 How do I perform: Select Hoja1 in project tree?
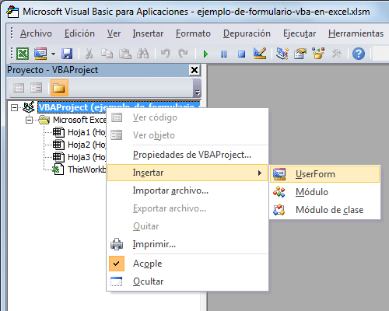86,132
